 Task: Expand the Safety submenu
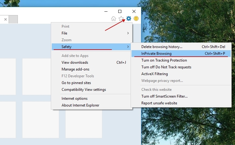pos(92,47)
